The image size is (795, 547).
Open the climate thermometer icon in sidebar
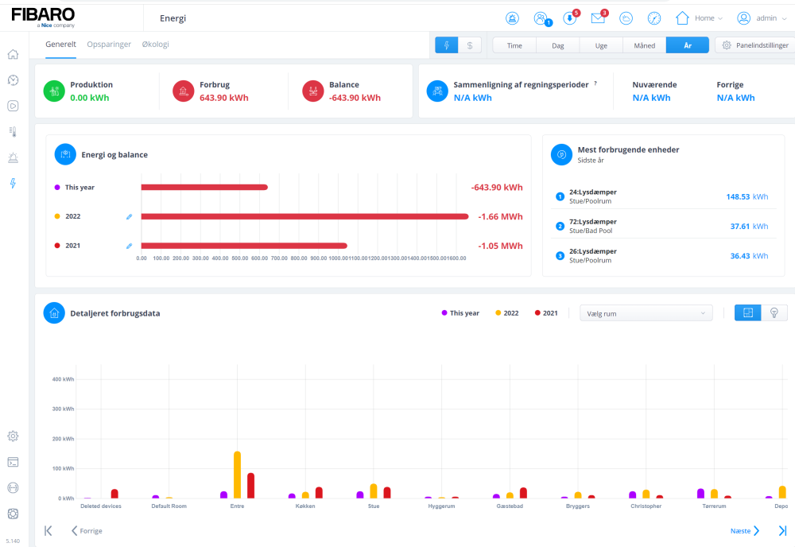click(x=13, y=131)
